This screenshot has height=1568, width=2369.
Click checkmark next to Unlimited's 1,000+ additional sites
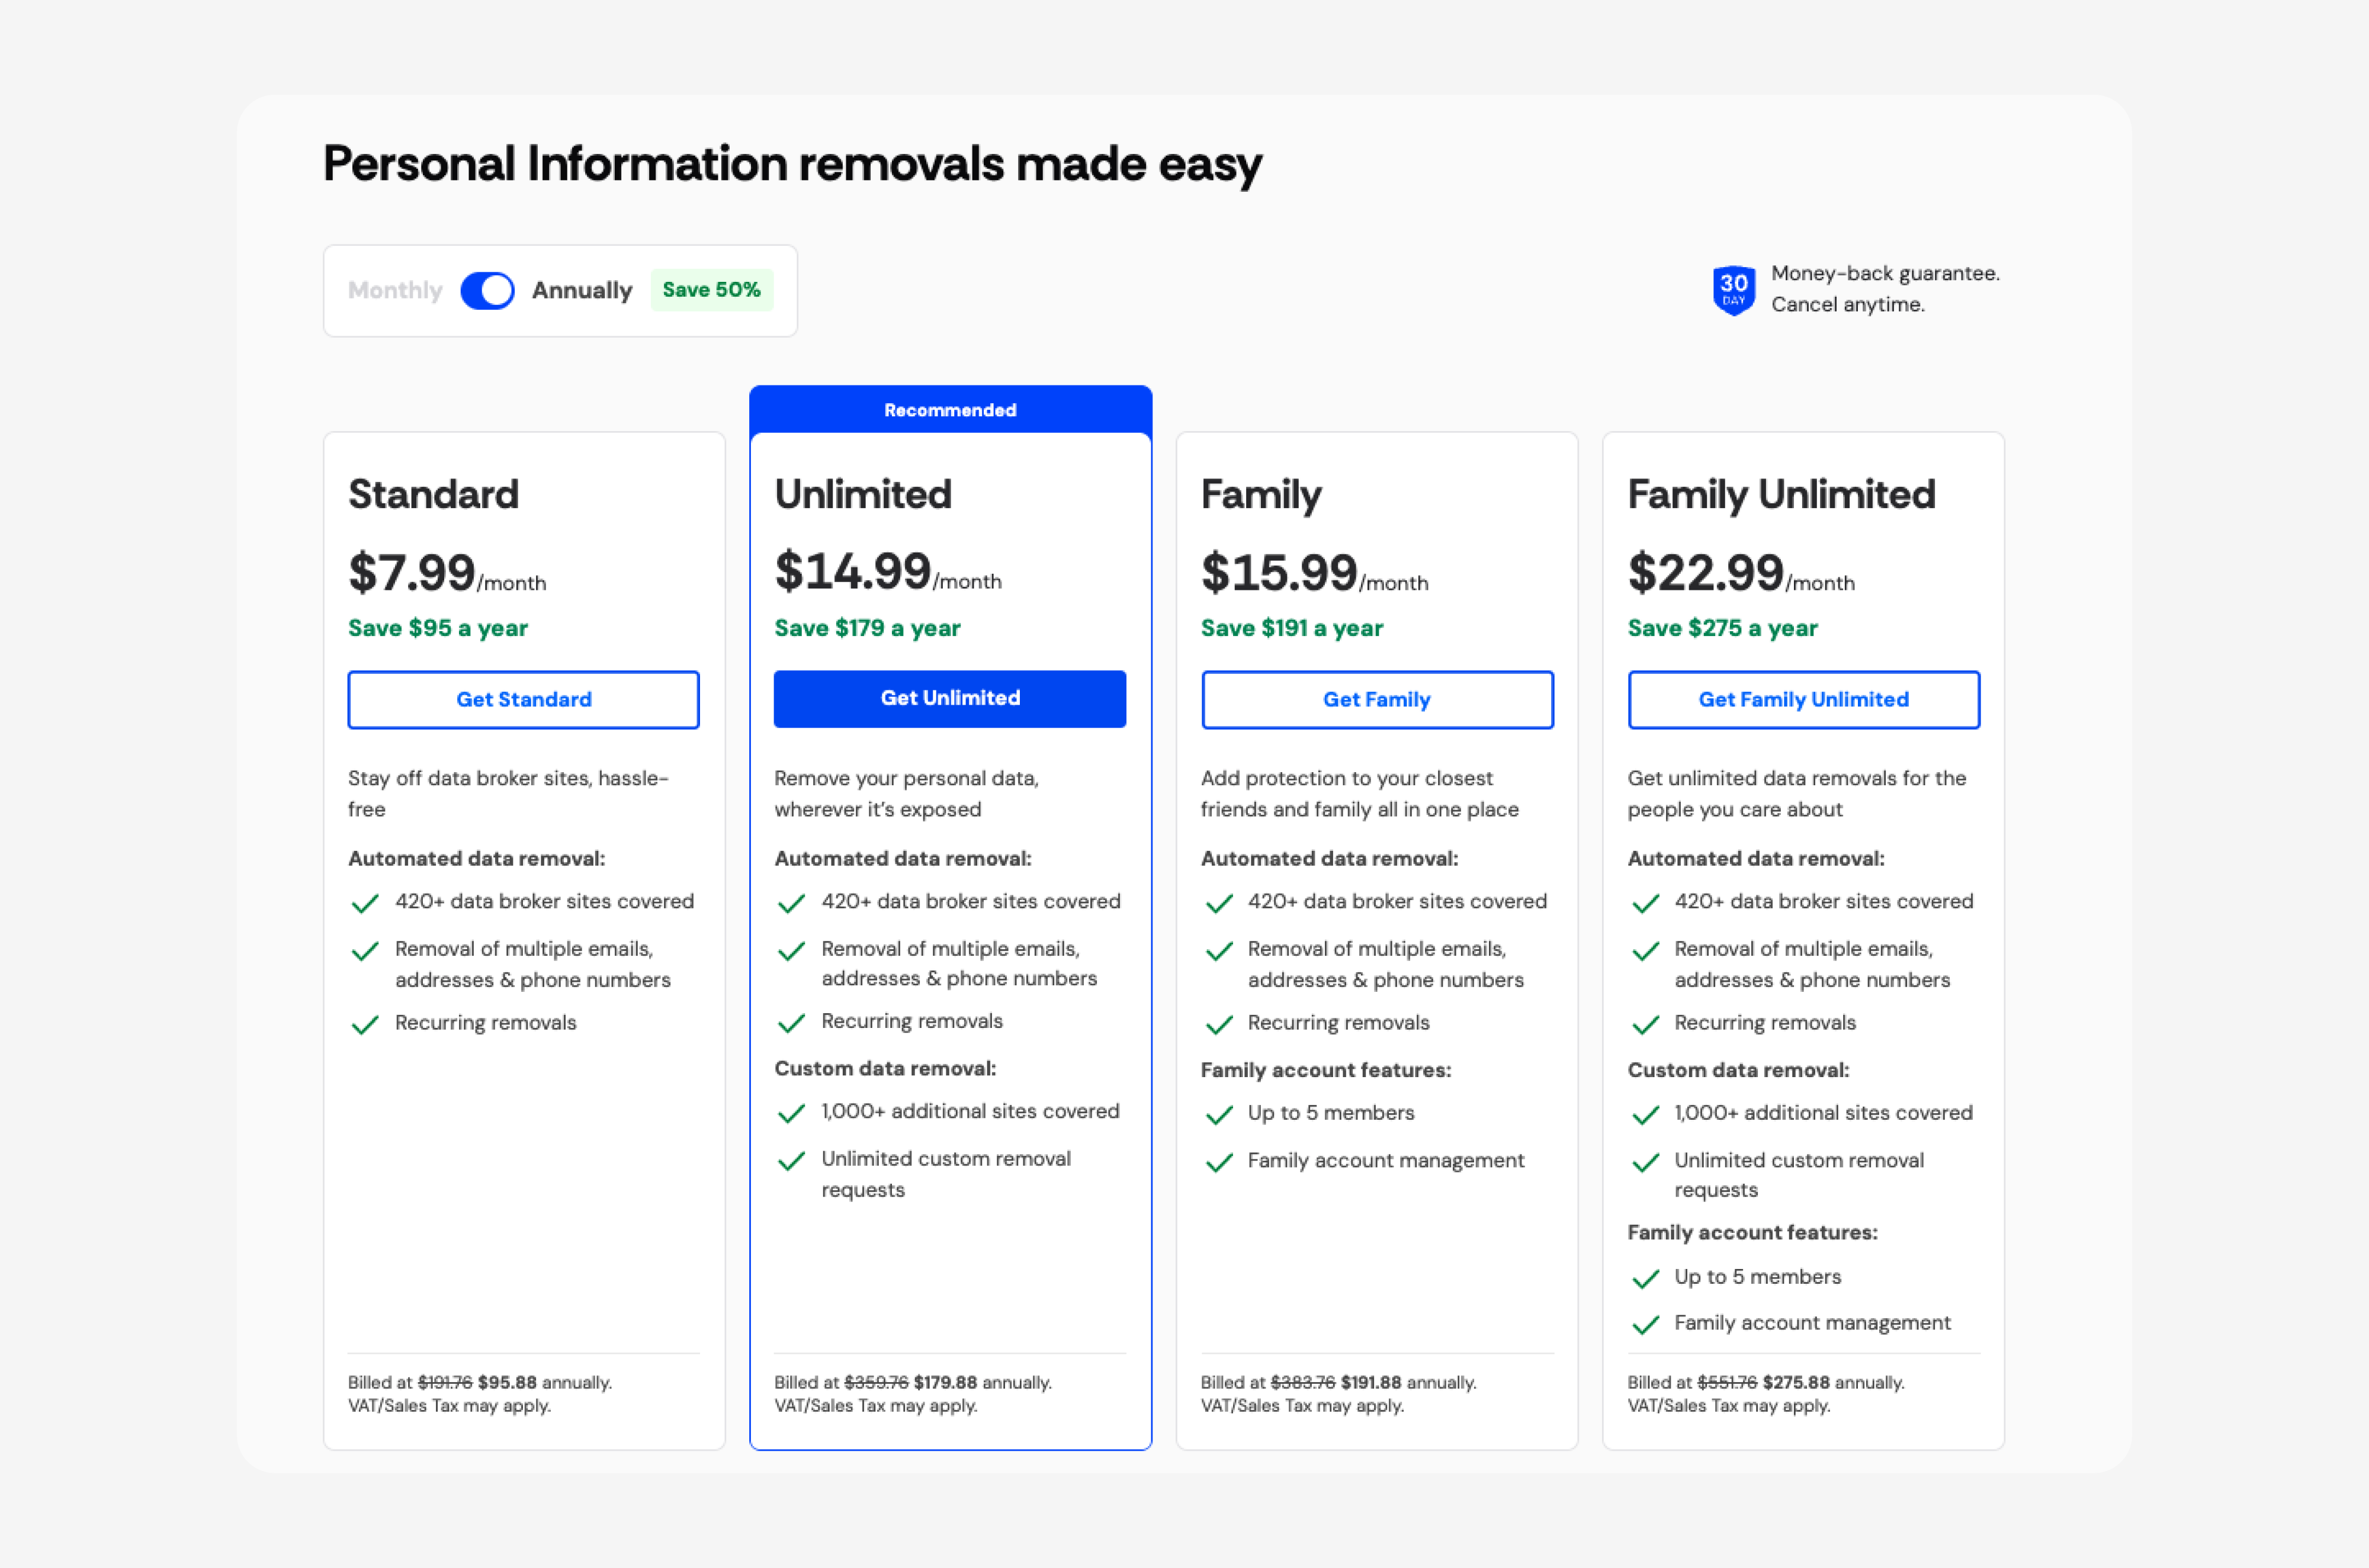click(x=791, y=1114)
